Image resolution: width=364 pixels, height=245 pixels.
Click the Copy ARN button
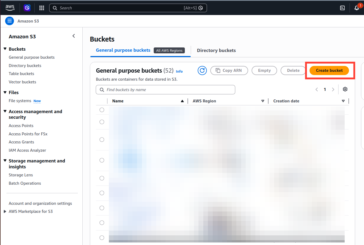click(x=229, y=70)
